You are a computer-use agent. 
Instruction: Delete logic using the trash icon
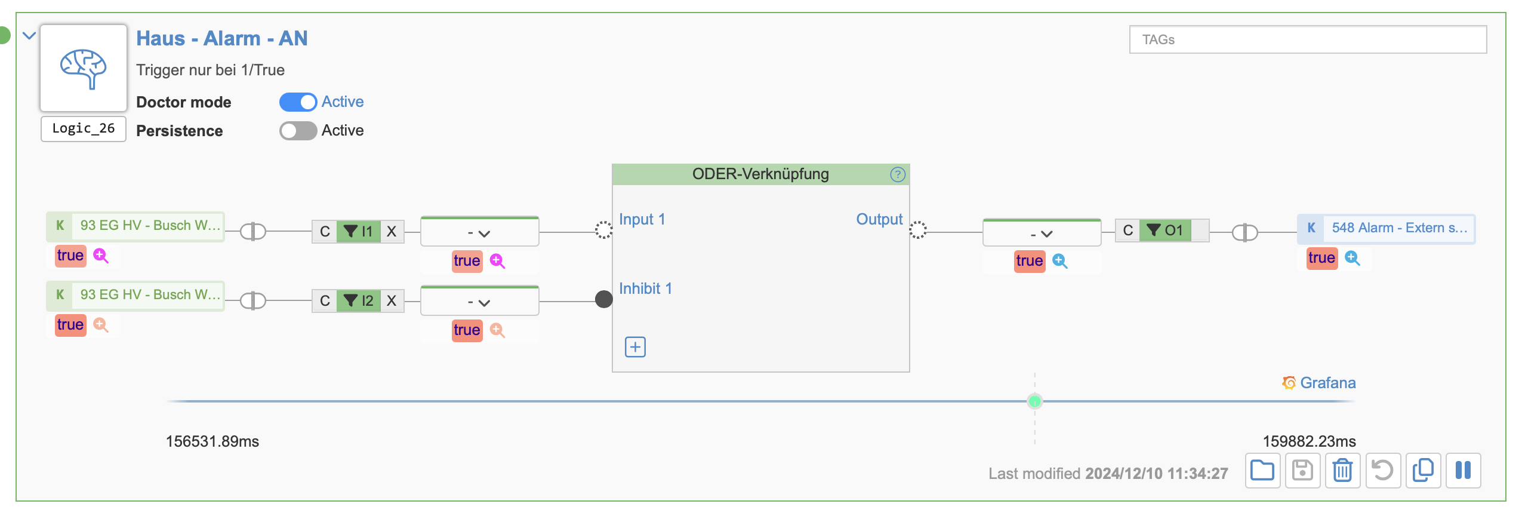pos(1342,471)
